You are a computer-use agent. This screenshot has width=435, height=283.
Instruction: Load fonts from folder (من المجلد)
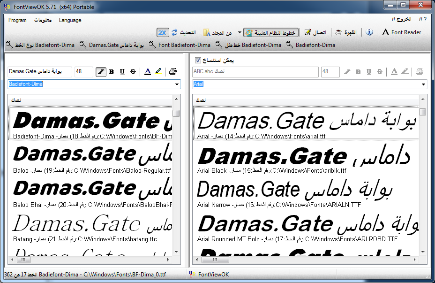[x=218, y=32]
